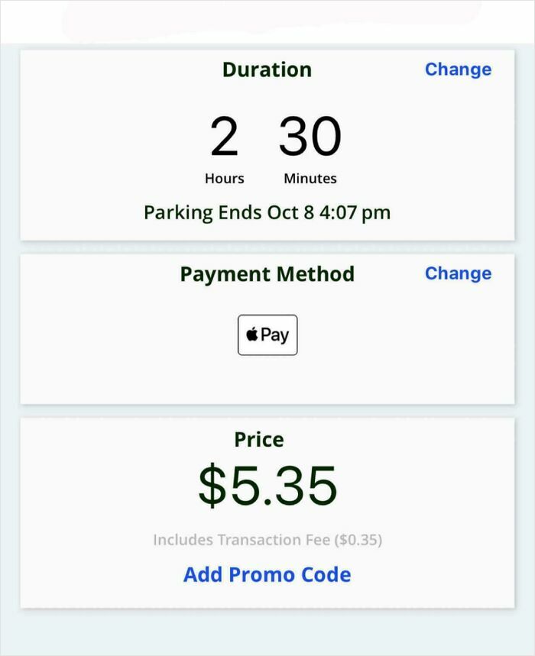Click the Apple logo on the Pay button
This screenshot has width=535, height=656.
click(252, 334)
